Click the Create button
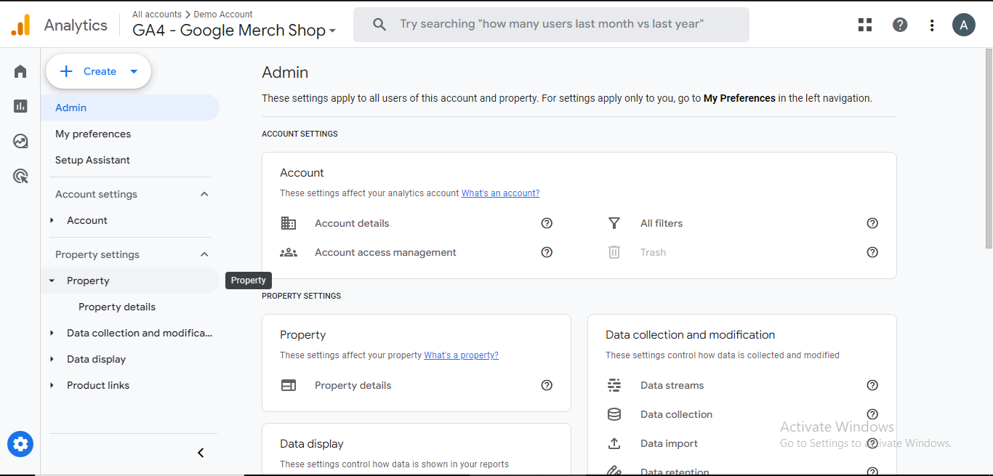 pos(98,71)
